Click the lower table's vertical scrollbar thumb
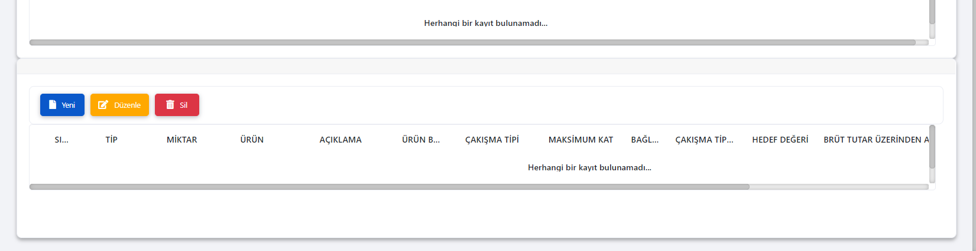This screenshot has height=251, width=976. click(932, 147)
